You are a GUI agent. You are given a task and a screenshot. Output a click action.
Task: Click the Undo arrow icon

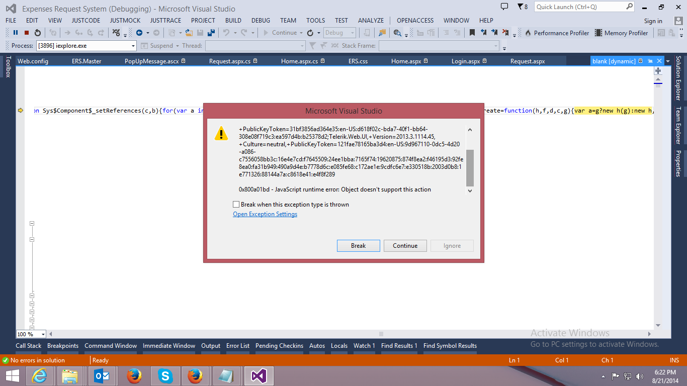[226, 33]
